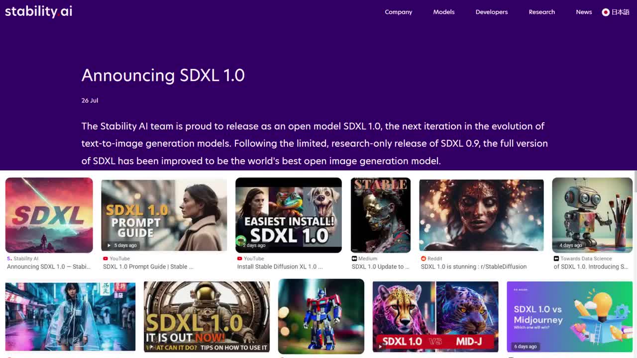Click the Medium source favicon

[x=354, y=259]
